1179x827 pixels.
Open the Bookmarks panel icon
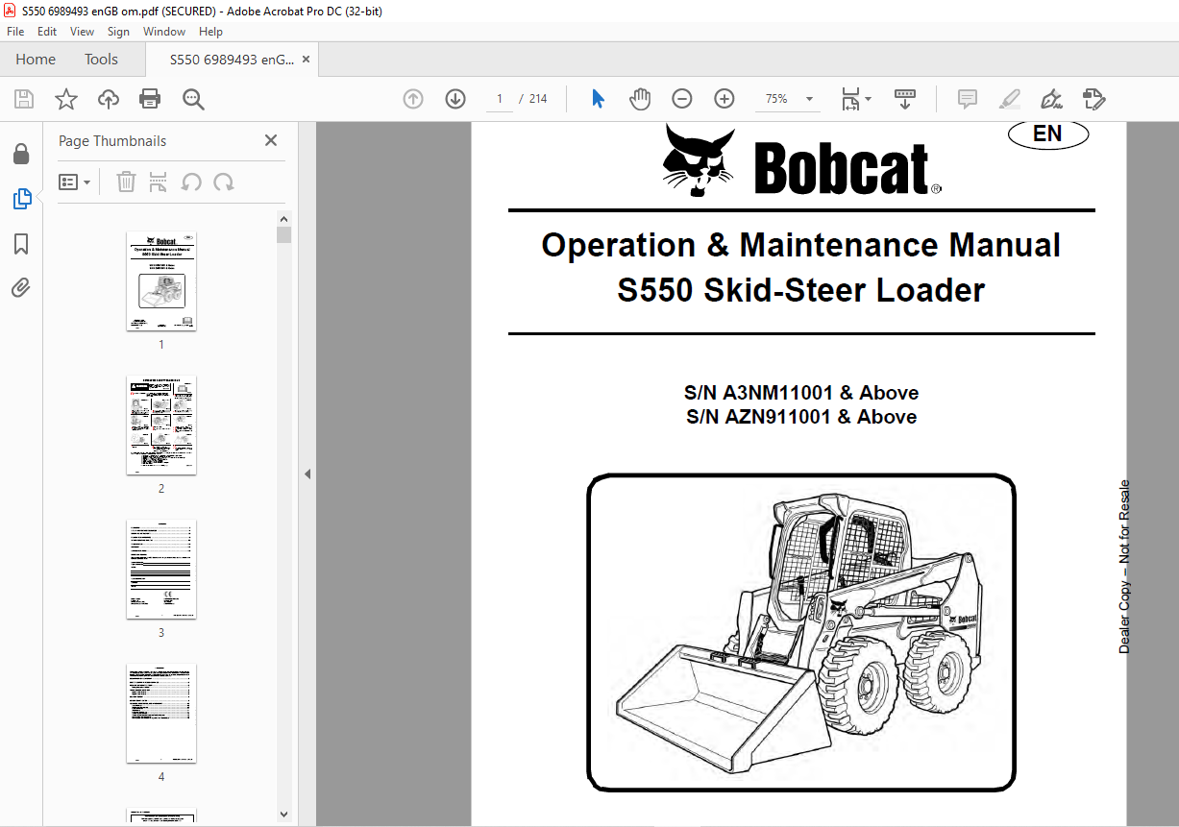[21, 244]
